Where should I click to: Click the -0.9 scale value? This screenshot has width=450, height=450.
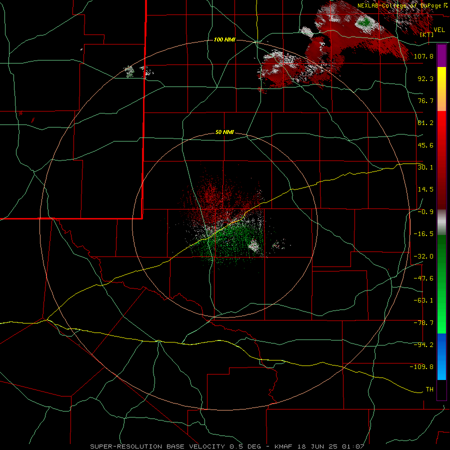click(425, 211)
